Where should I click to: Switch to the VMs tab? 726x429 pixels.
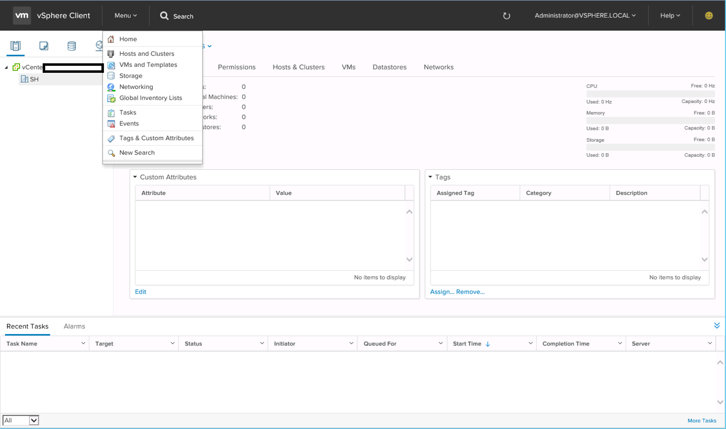point(349,67)
